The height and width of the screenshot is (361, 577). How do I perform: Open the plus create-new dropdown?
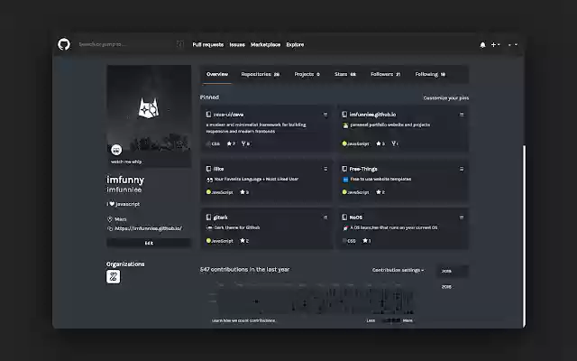point(495,44)
